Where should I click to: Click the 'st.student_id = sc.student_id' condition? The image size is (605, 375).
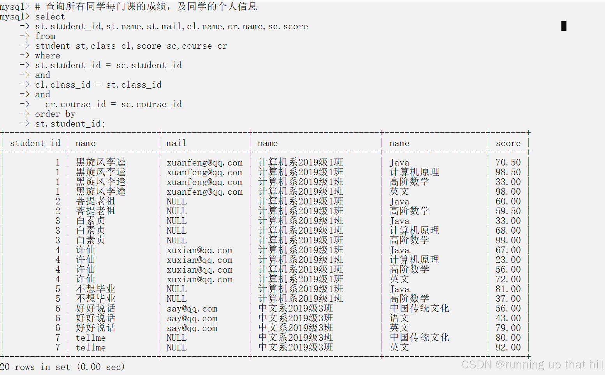pos(108,65)
